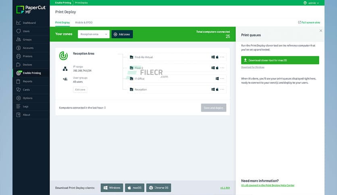Click the Full screen view icon
This screenshot has width=337, height=195.
point(300,22)
